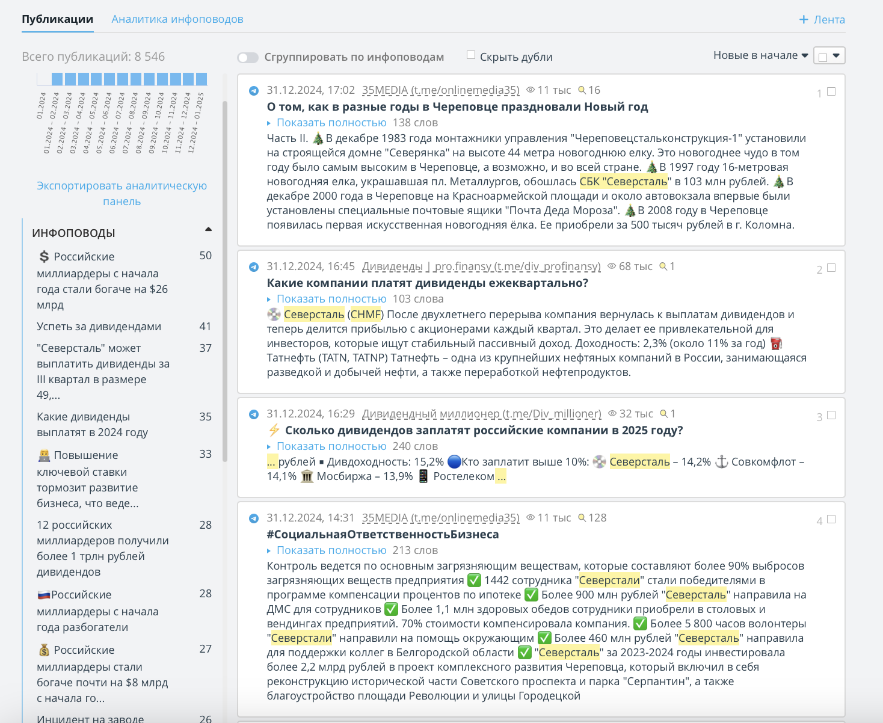Expand full text of the Новый год post
The height and width of the screenshot is (723, 883).
(x=331, y=123)
